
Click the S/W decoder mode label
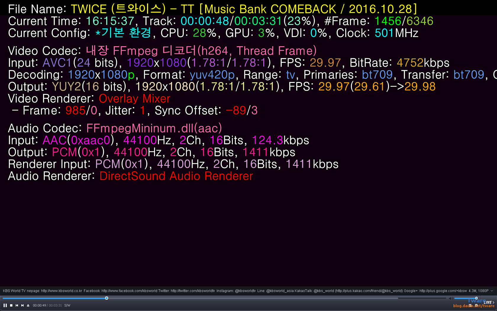[x=67, y=305]
